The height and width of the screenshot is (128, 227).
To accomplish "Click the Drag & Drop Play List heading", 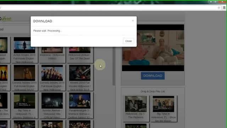I will tap(153, 91).
